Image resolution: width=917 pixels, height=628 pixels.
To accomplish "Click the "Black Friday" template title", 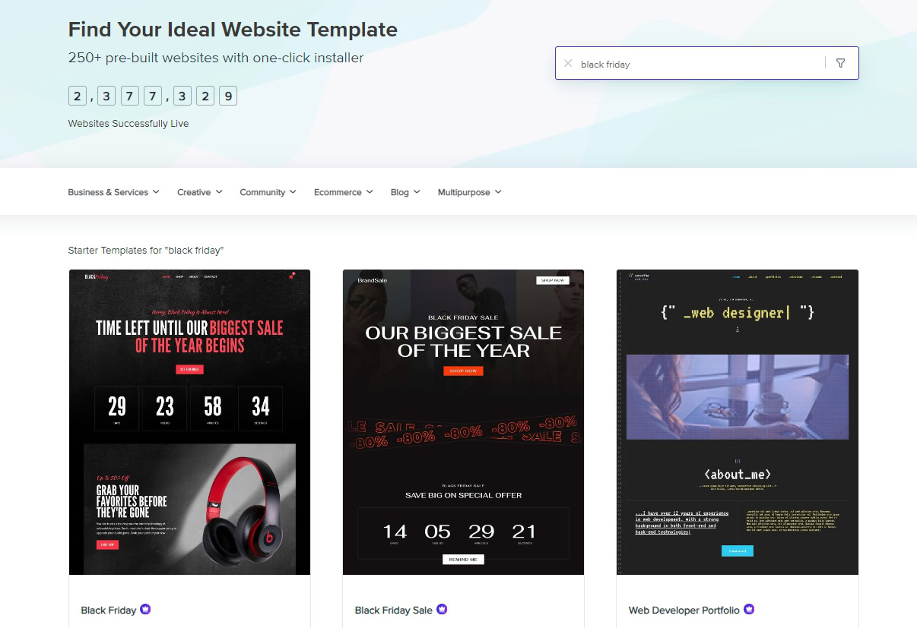I will pos(109,610).
